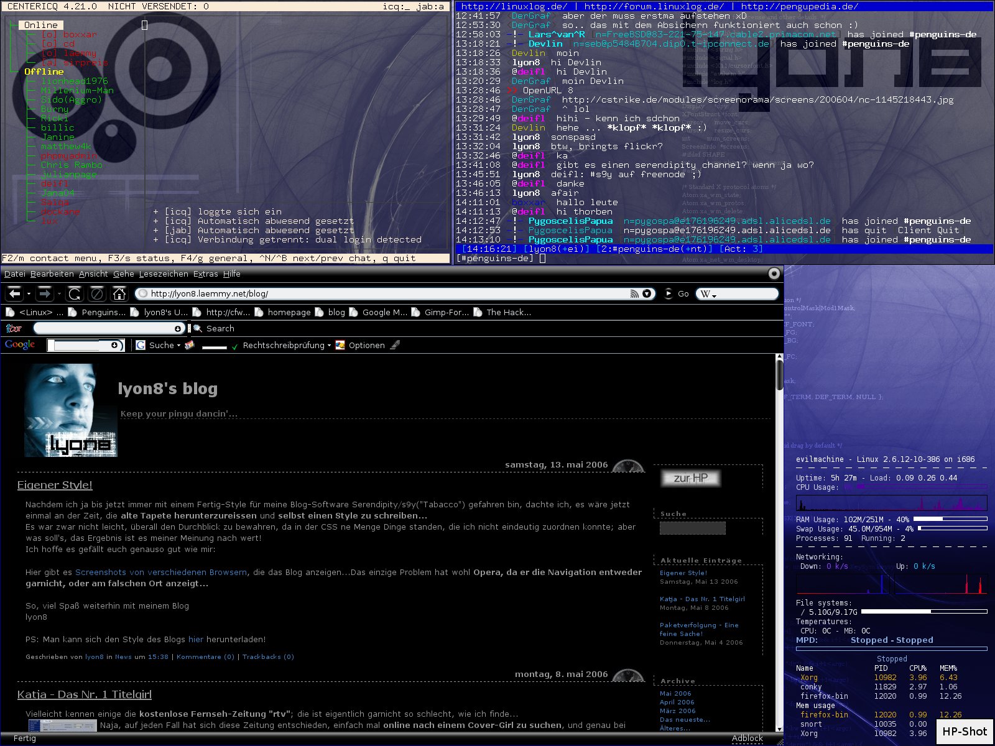The width and height of the screenshot is (995, 746).
Task: Click the Stop loading icon
Action: coord(97,293)
